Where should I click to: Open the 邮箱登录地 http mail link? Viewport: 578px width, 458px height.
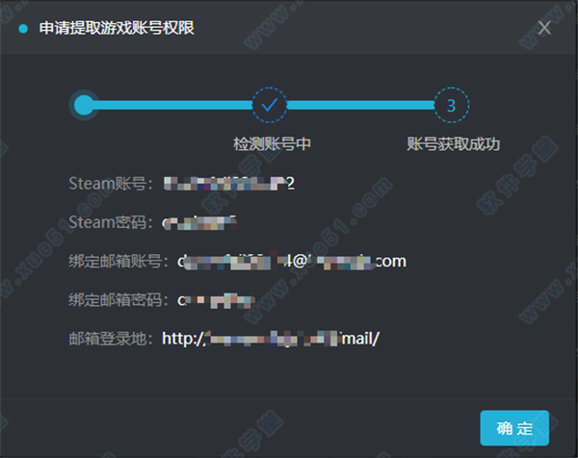pyautogui.click(x=271, y=339)
